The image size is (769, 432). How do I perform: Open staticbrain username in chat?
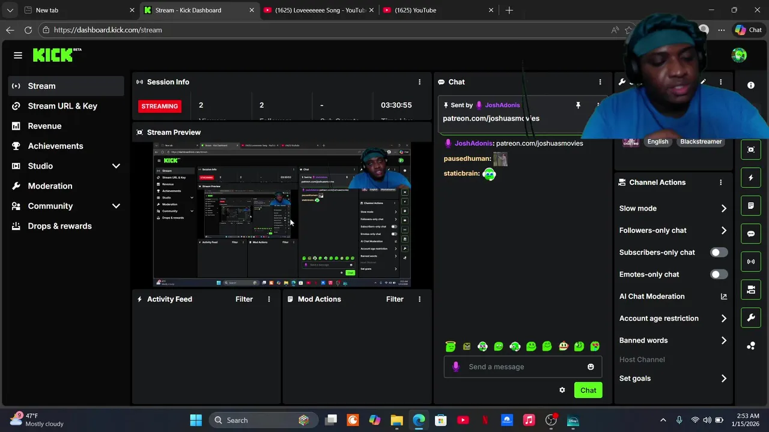[x=461, y=173]
